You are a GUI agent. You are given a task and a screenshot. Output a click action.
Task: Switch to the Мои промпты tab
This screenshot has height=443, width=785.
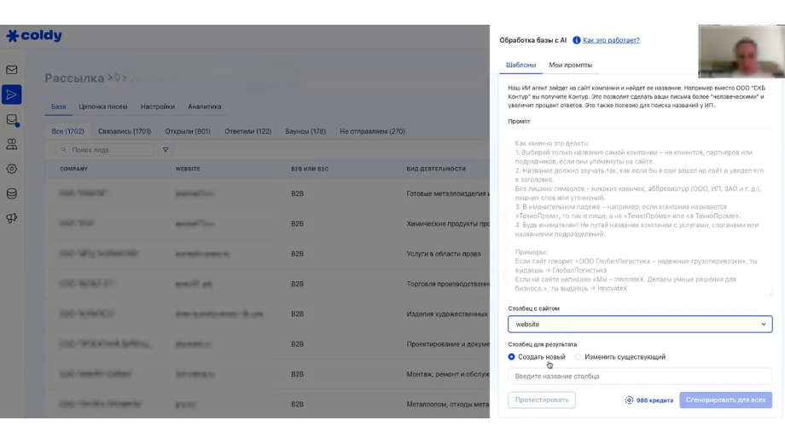pyautogui.click(x=570, y=65)
